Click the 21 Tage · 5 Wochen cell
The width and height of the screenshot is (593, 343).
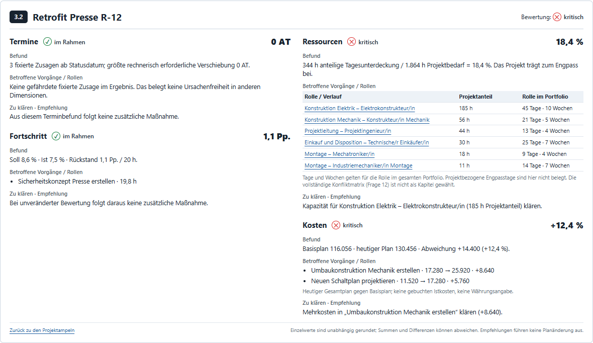tap(546, 120)
